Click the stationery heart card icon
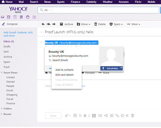This screenshot has width=161, height=128. 75,115
